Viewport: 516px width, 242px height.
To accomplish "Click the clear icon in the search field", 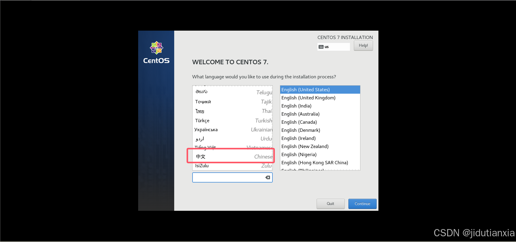I will tap(268, 177).
